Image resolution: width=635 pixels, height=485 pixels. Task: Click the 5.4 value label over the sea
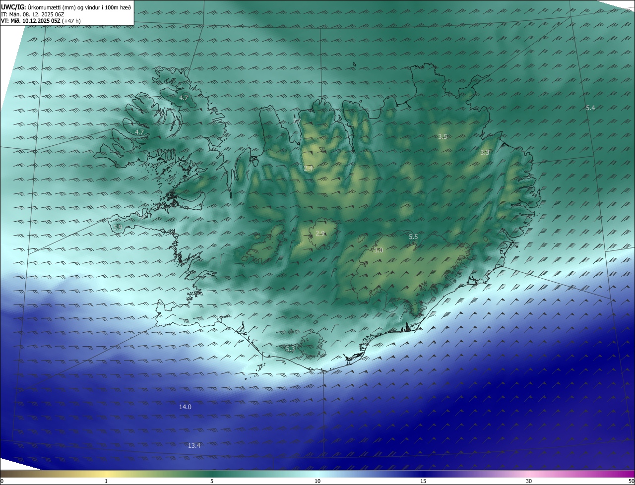(590, 108)
